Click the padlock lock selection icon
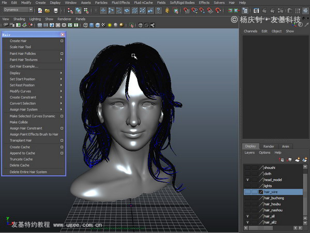This screenshot has height=233, width=310. coord(167,10)
